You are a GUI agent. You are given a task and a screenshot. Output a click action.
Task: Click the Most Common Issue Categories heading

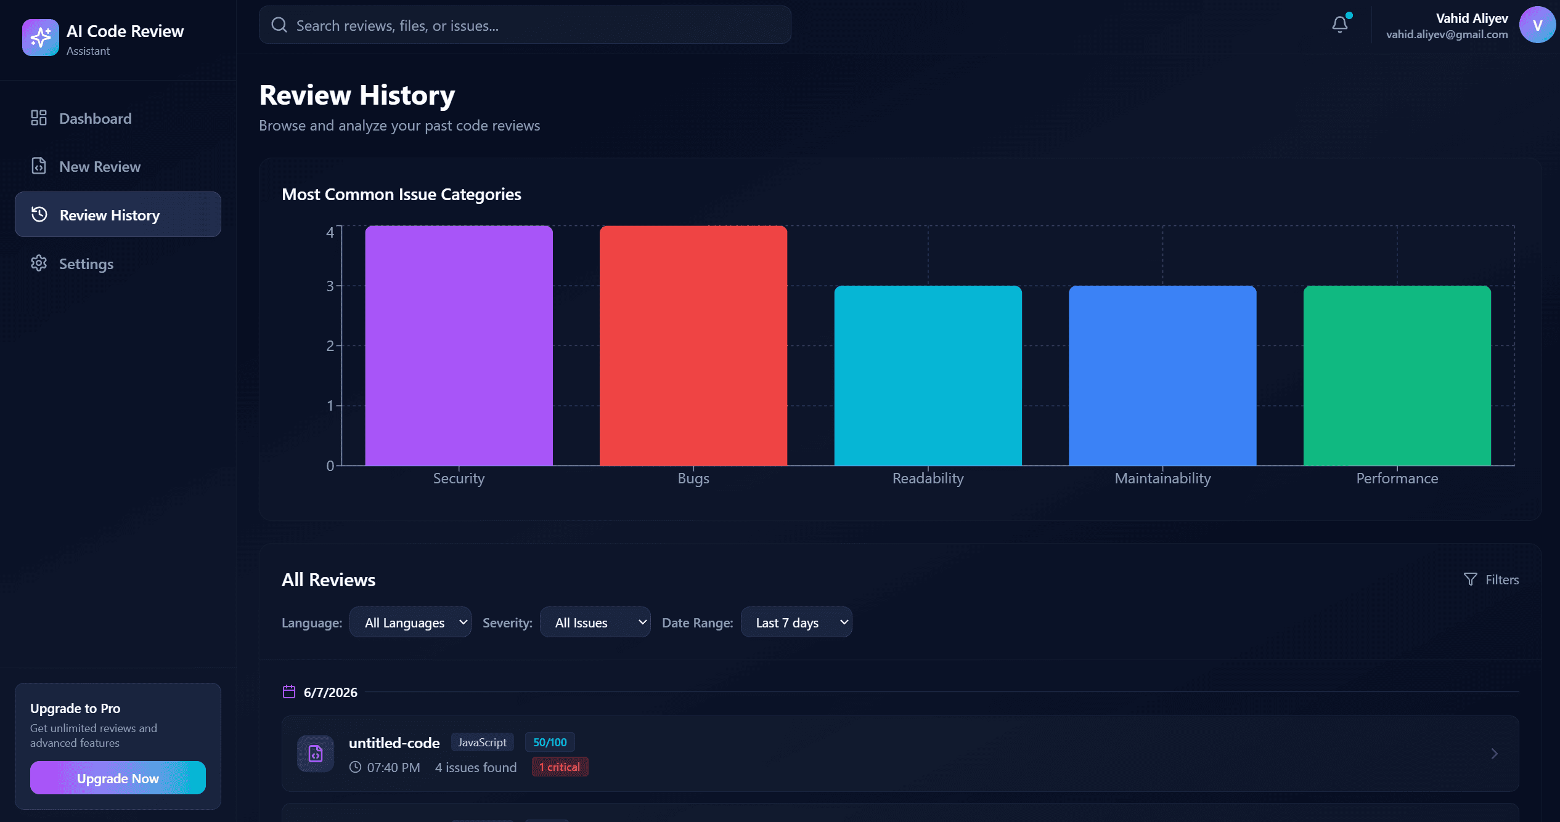(401, 195)
